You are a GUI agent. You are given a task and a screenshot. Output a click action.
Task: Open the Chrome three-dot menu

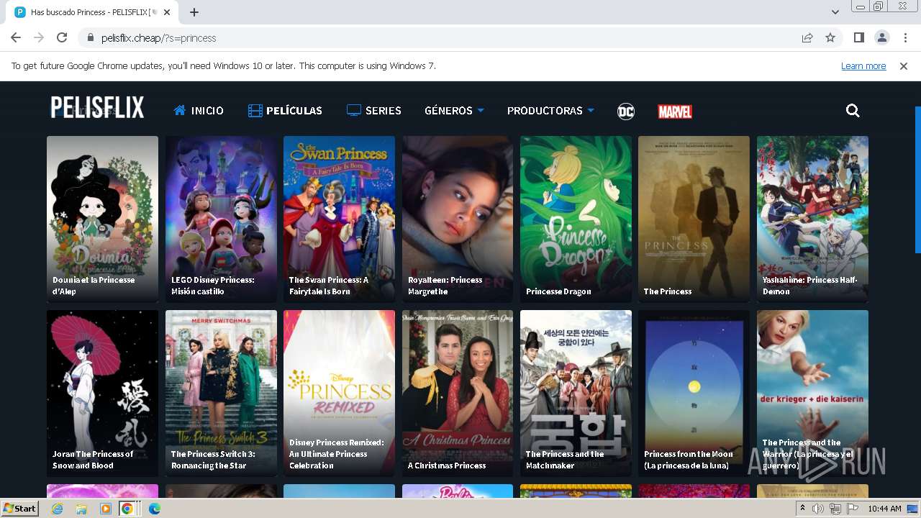tap(905, 38)
